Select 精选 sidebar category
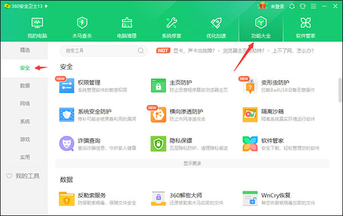Image resolution: width=343 pixels, height=216 pixels. tap(25, 50)
